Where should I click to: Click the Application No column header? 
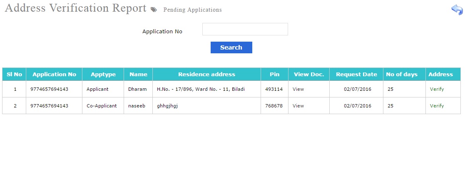click(54, 74)
